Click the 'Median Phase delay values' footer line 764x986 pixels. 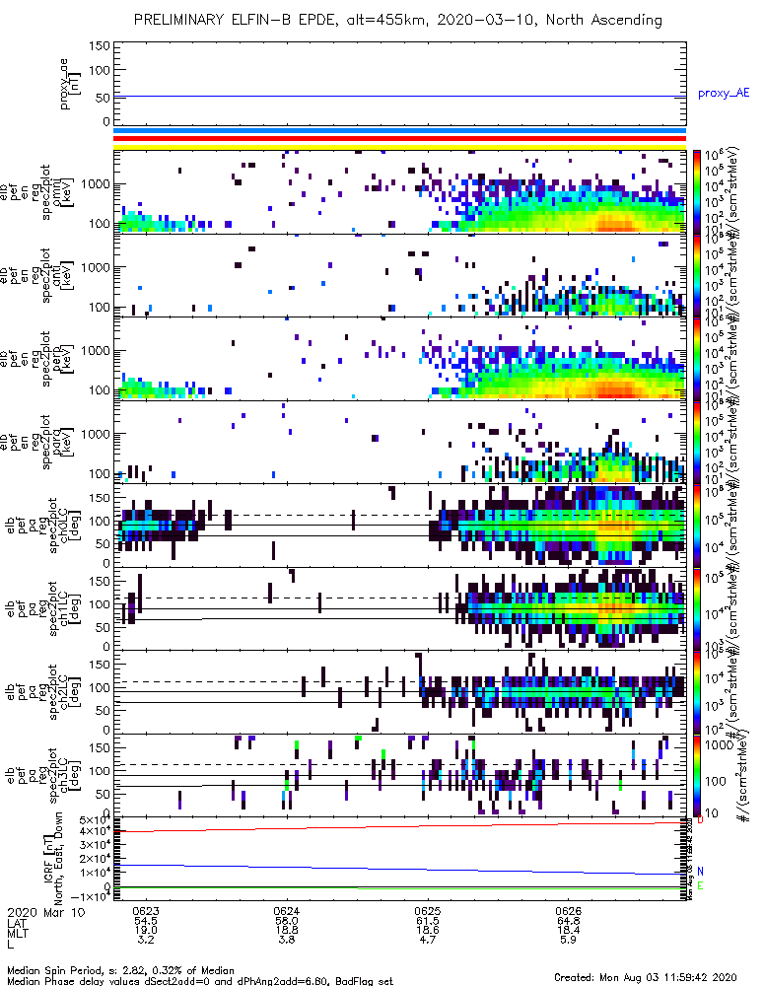(x=200, y=980)
